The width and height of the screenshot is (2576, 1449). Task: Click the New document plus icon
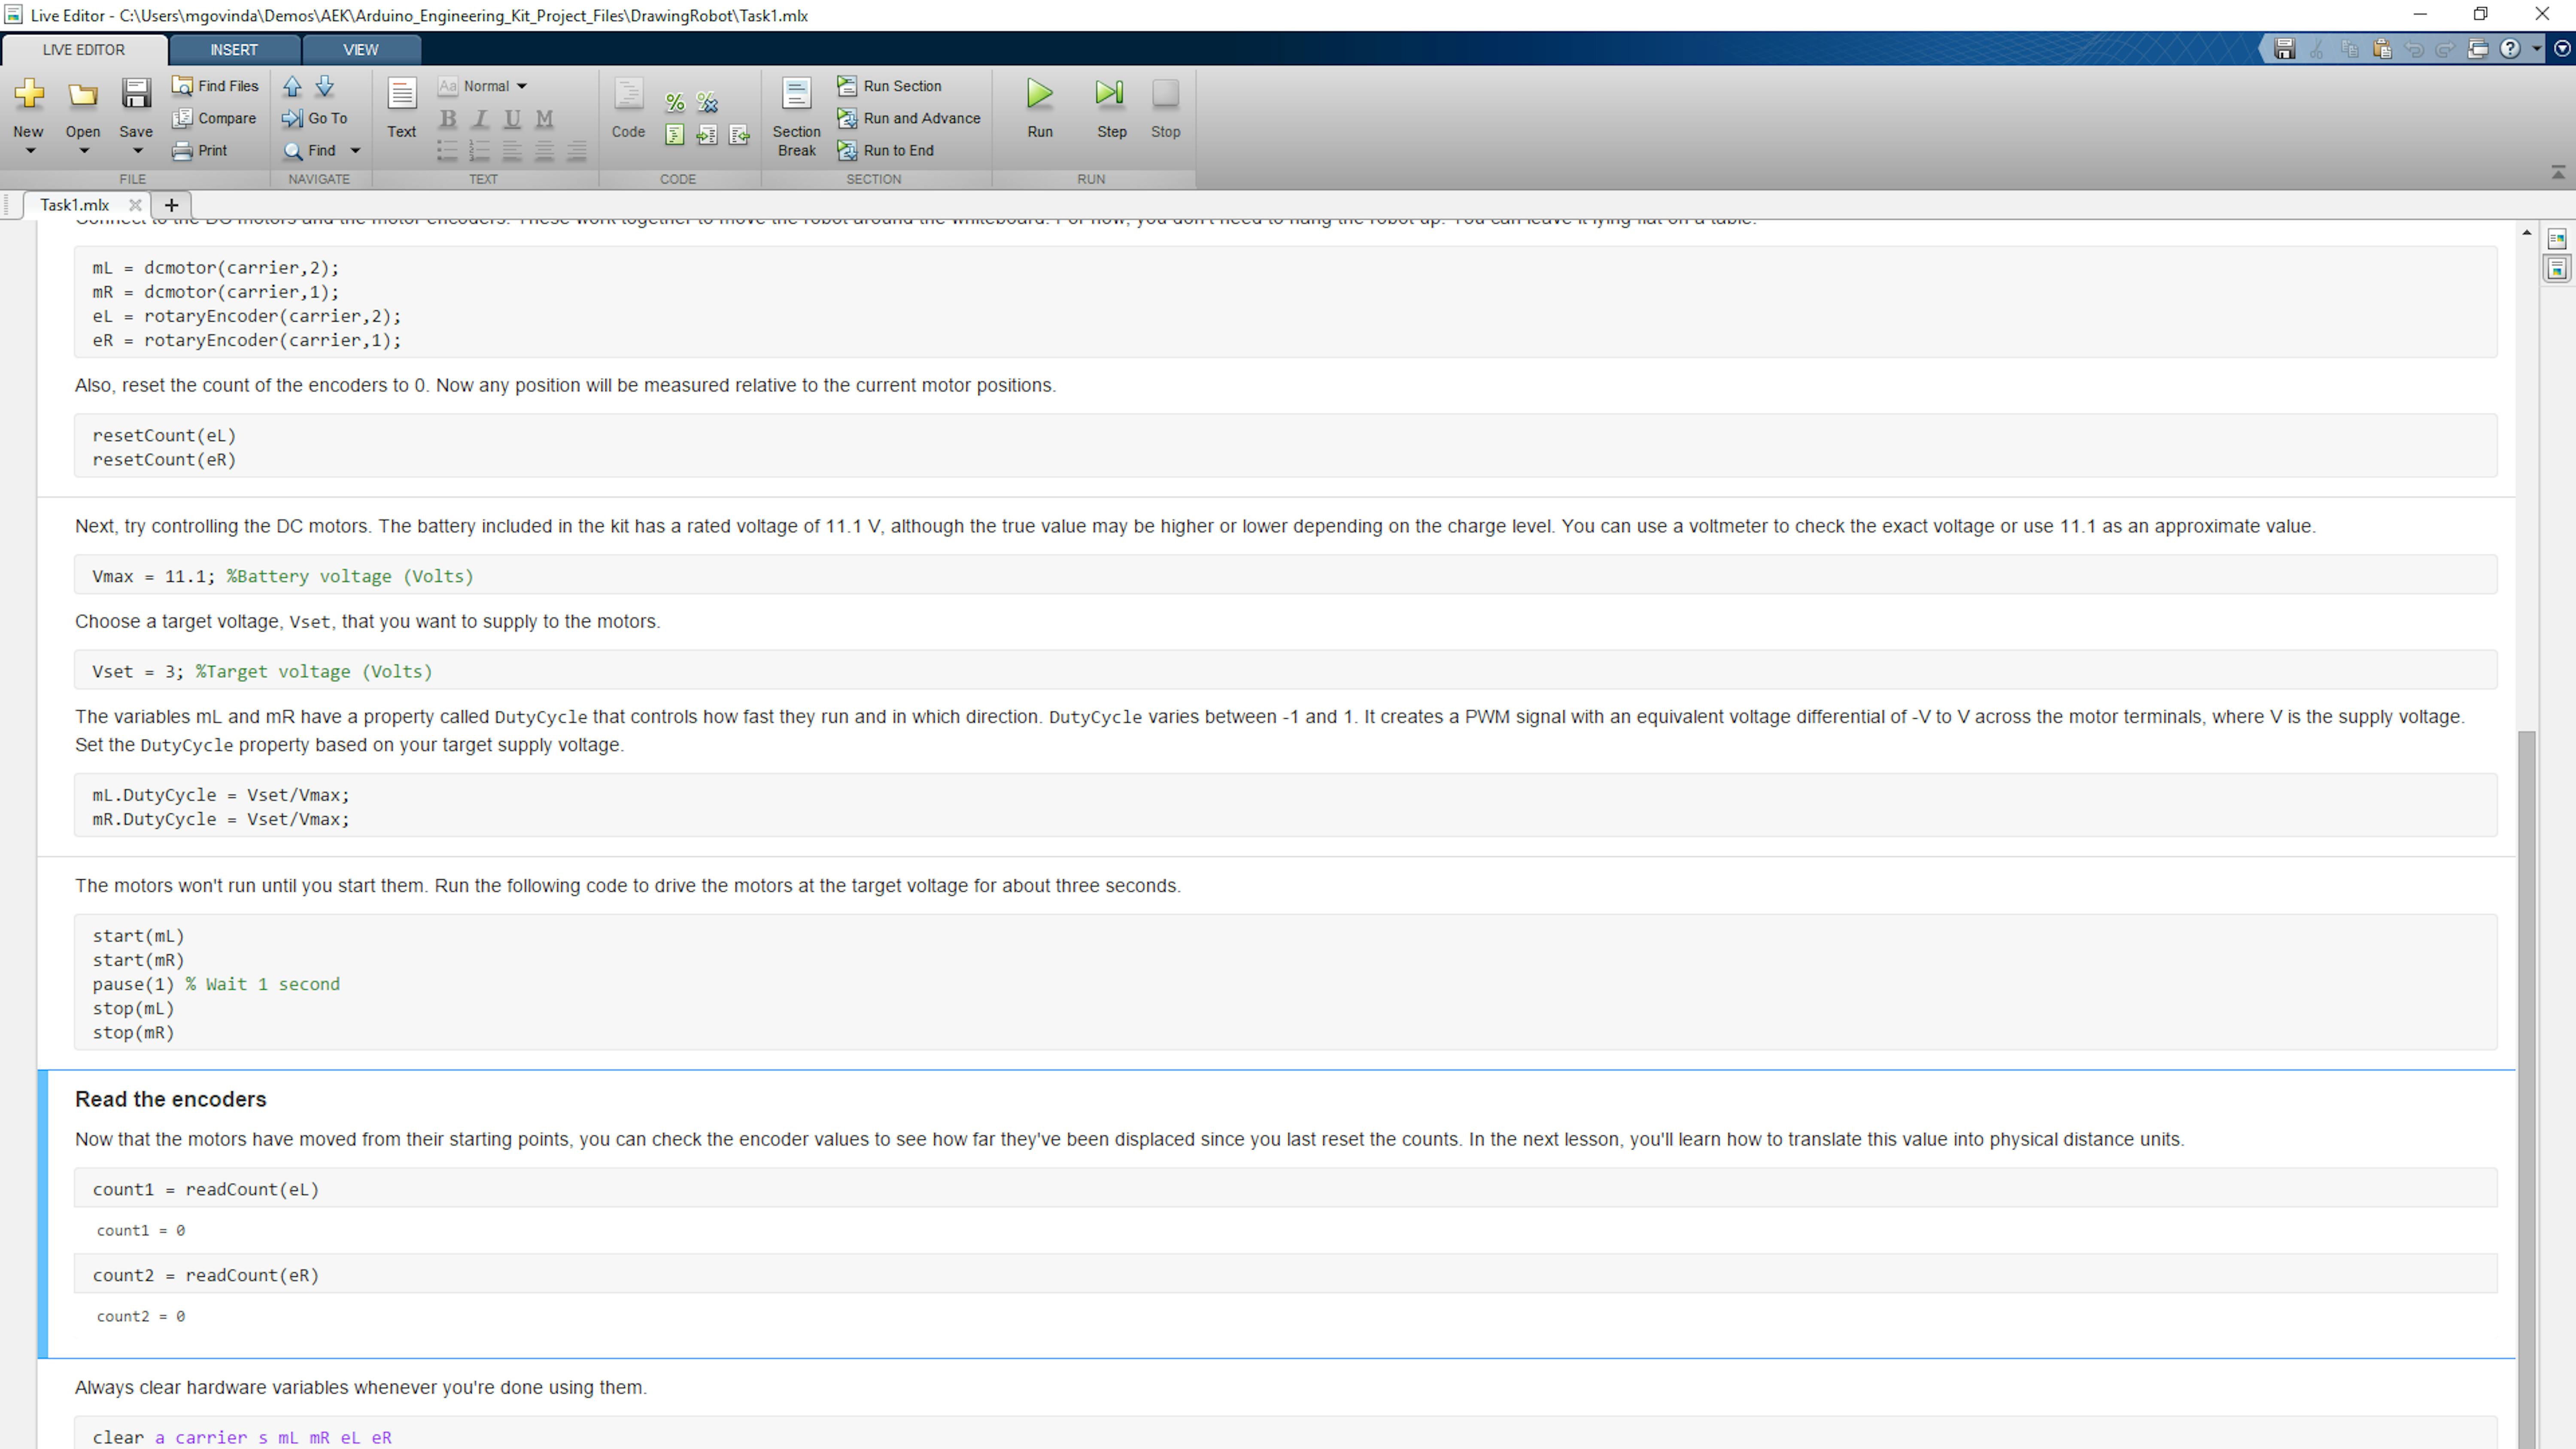tap(29, 94)
